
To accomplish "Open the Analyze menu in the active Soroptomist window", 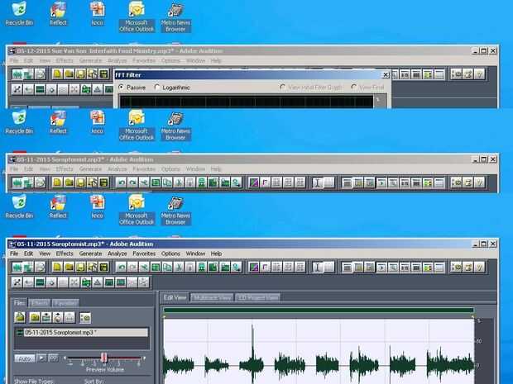I will point(117,254).
